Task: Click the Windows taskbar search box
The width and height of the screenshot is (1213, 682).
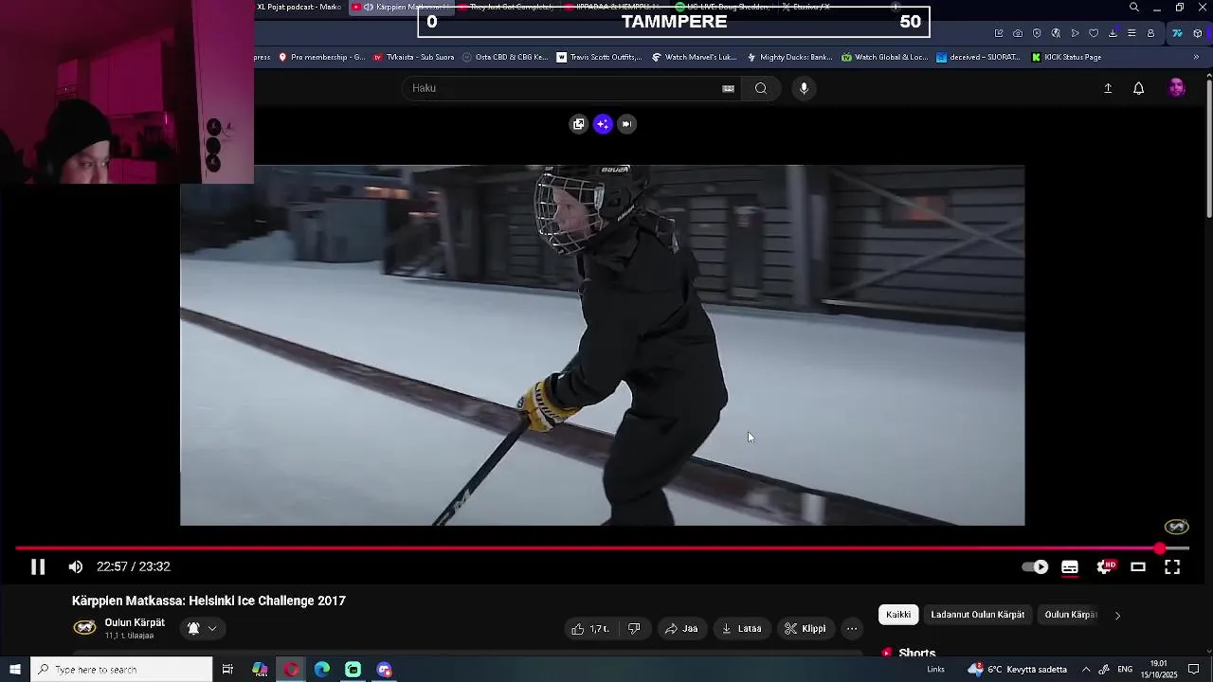Action: click(x=121, y=670)
